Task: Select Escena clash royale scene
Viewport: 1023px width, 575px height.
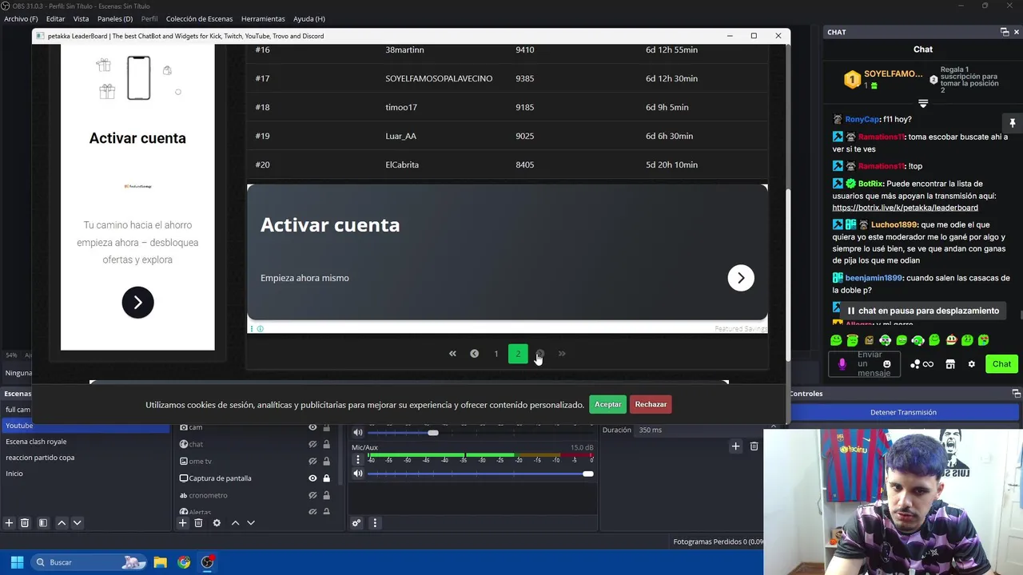Action: pos(36,442)
